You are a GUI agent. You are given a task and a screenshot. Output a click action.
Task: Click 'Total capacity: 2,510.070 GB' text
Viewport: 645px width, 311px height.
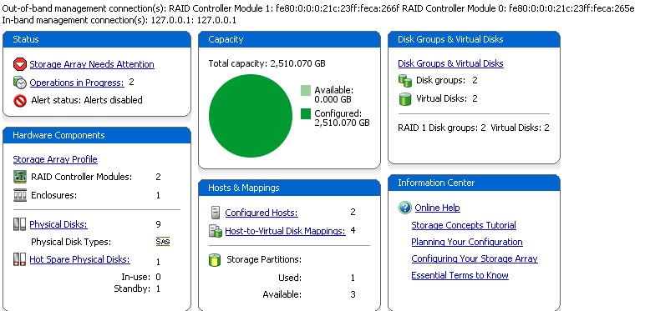[267, 63]
